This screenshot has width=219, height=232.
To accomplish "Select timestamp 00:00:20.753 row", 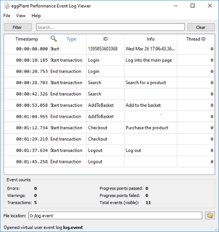I will (109, 72).
